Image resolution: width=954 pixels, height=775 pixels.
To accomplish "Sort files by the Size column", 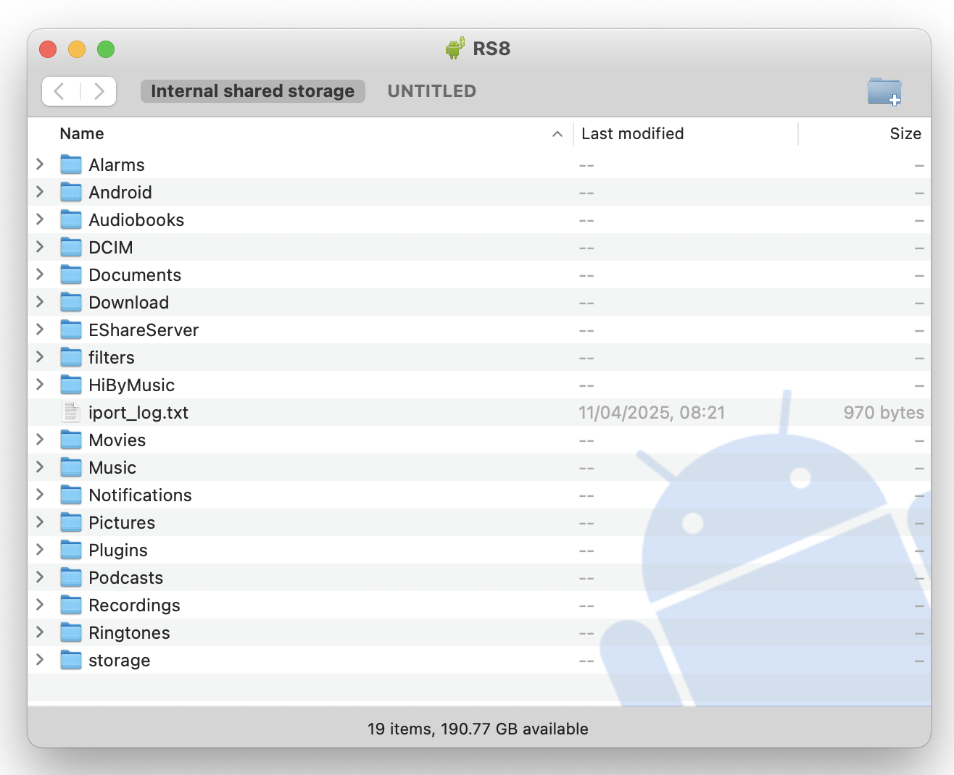I will tap(905, 134).
